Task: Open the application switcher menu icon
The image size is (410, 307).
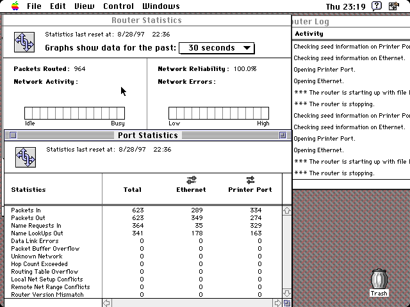Action: click(394, 6)
